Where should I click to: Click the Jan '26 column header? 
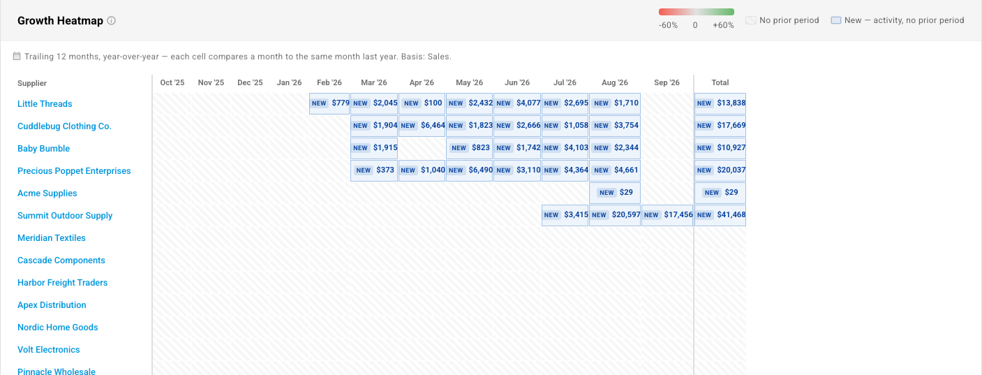pos(289,82)
